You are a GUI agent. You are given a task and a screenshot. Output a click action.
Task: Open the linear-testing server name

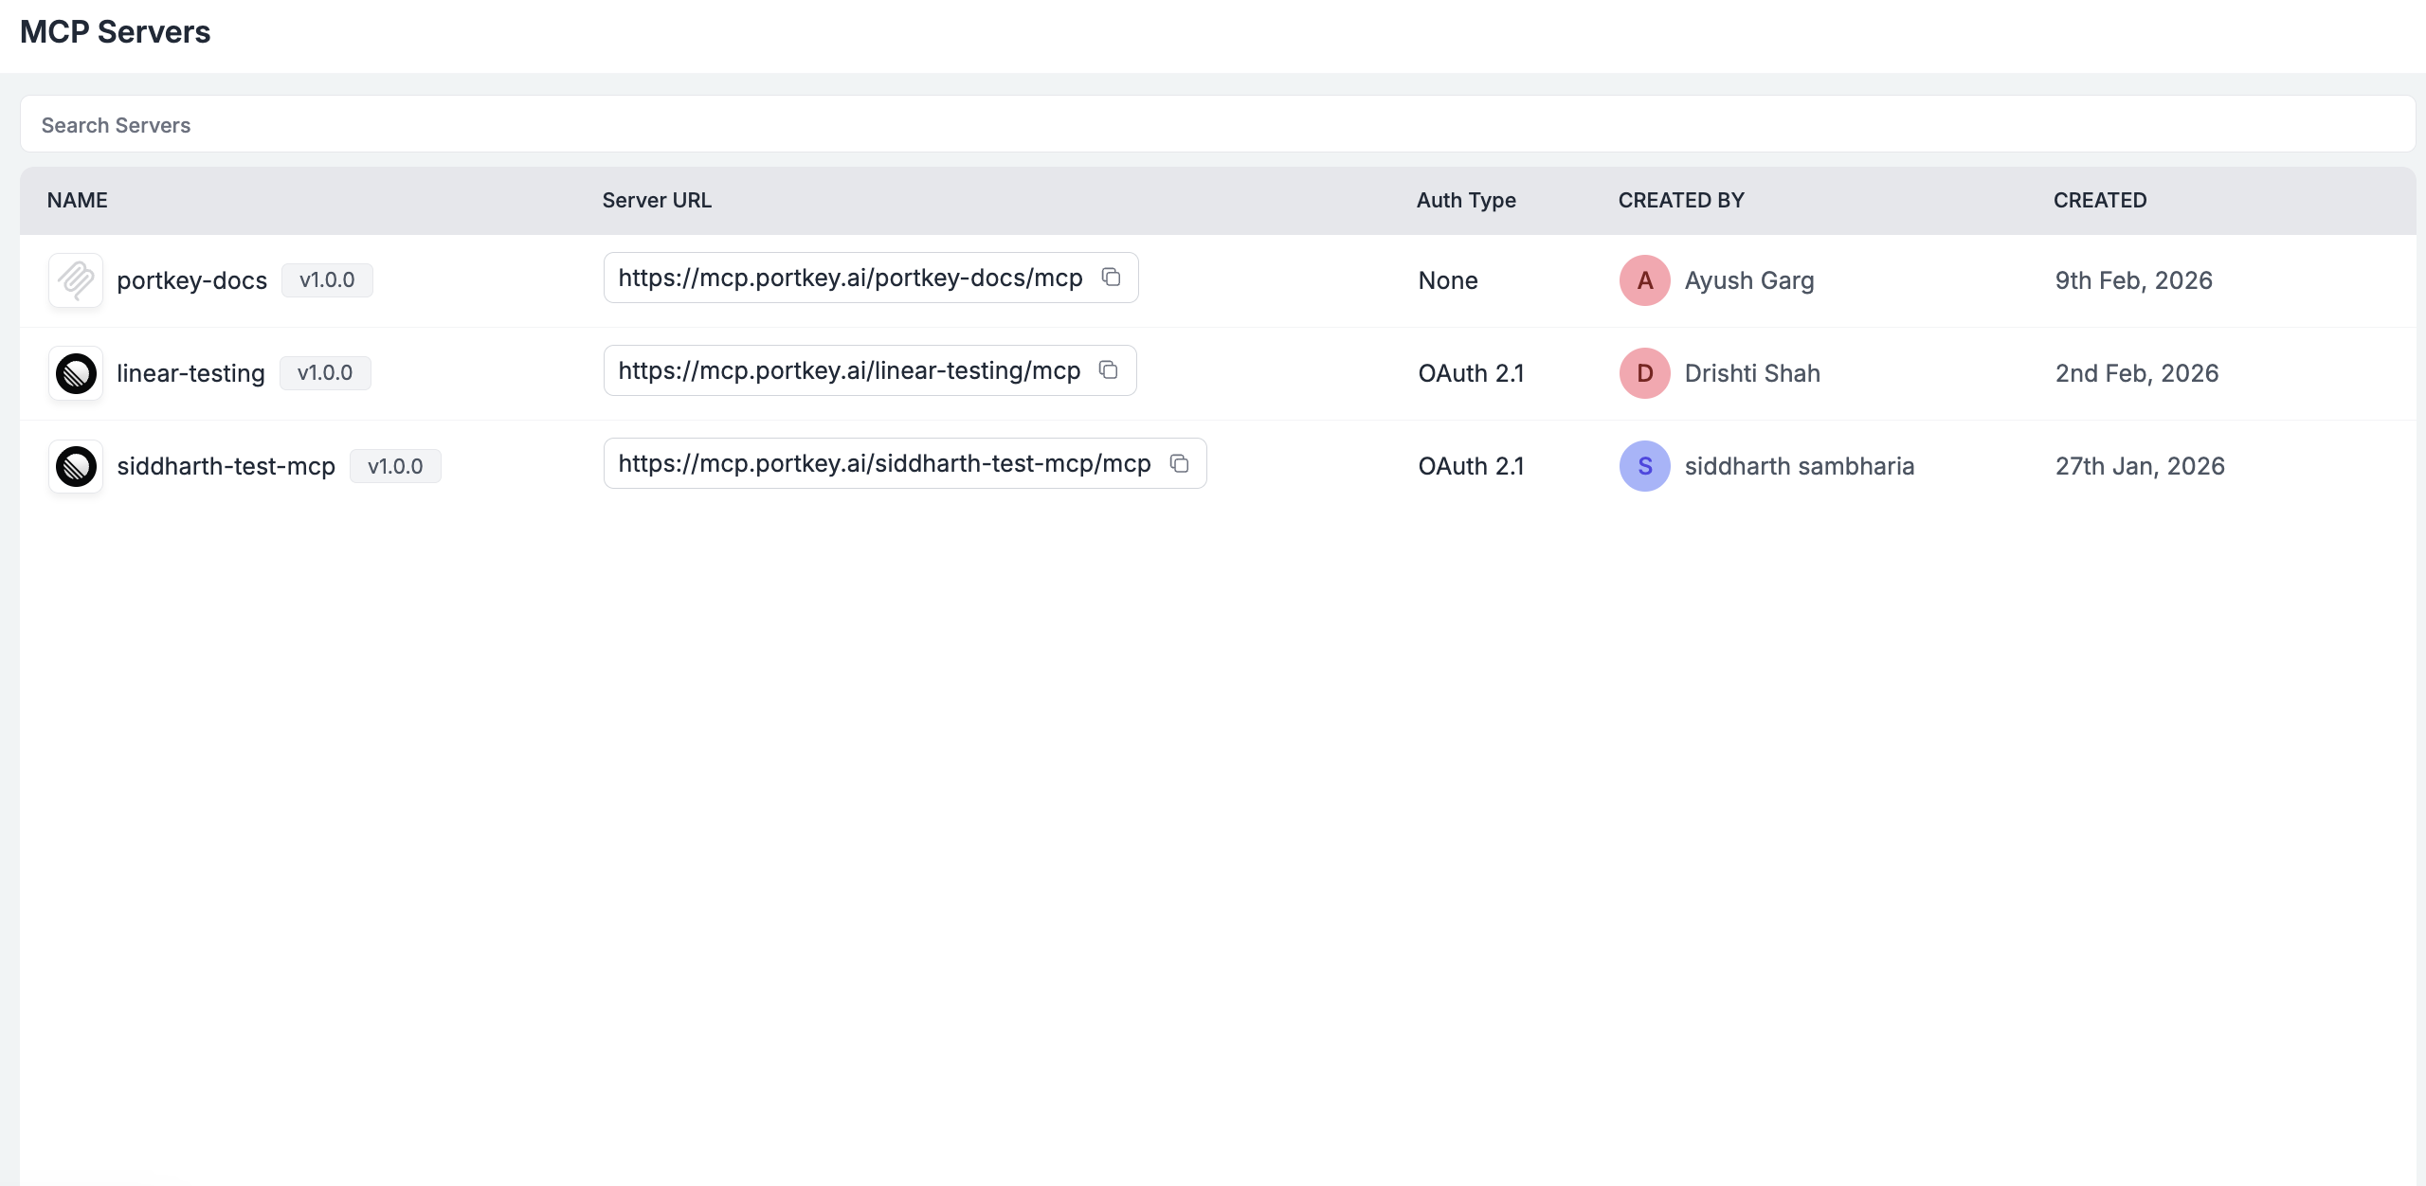[190, 373]
